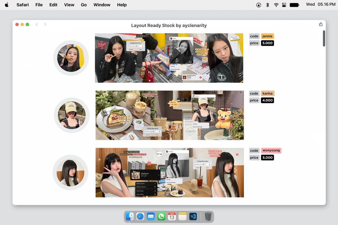
Task: Click the code label beside wonyoung
Action: 254,150
